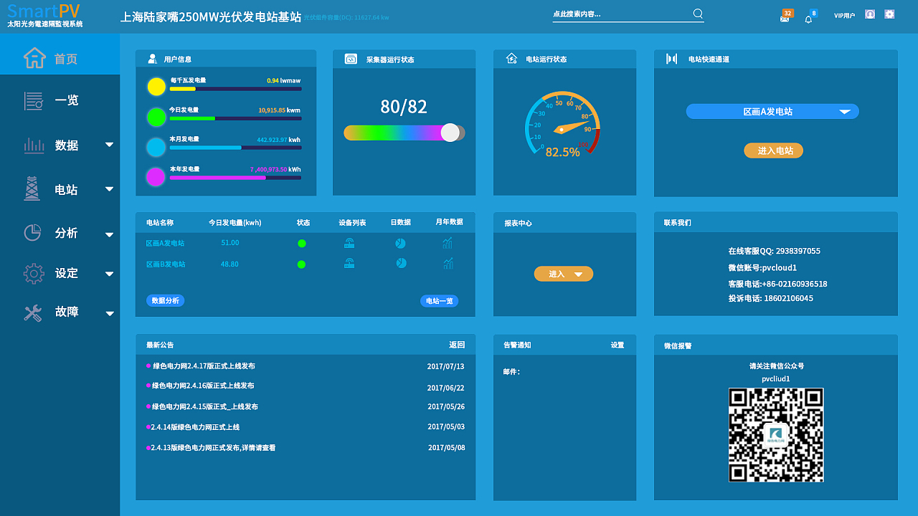
Task: Open 区画A发电站 station link in table
Action: pos(165,244)
